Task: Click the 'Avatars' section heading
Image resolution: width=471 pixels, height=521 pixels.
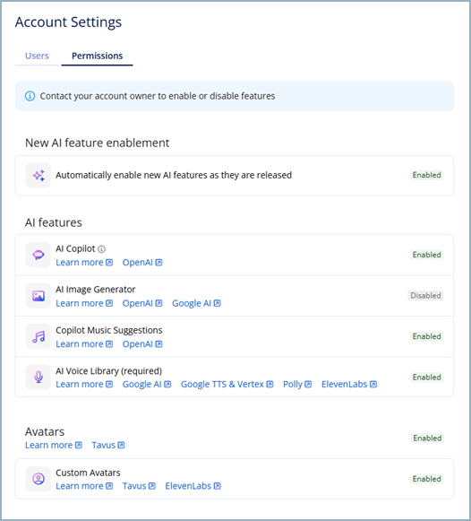Action: pyautogui.click(x=45, y=431)
